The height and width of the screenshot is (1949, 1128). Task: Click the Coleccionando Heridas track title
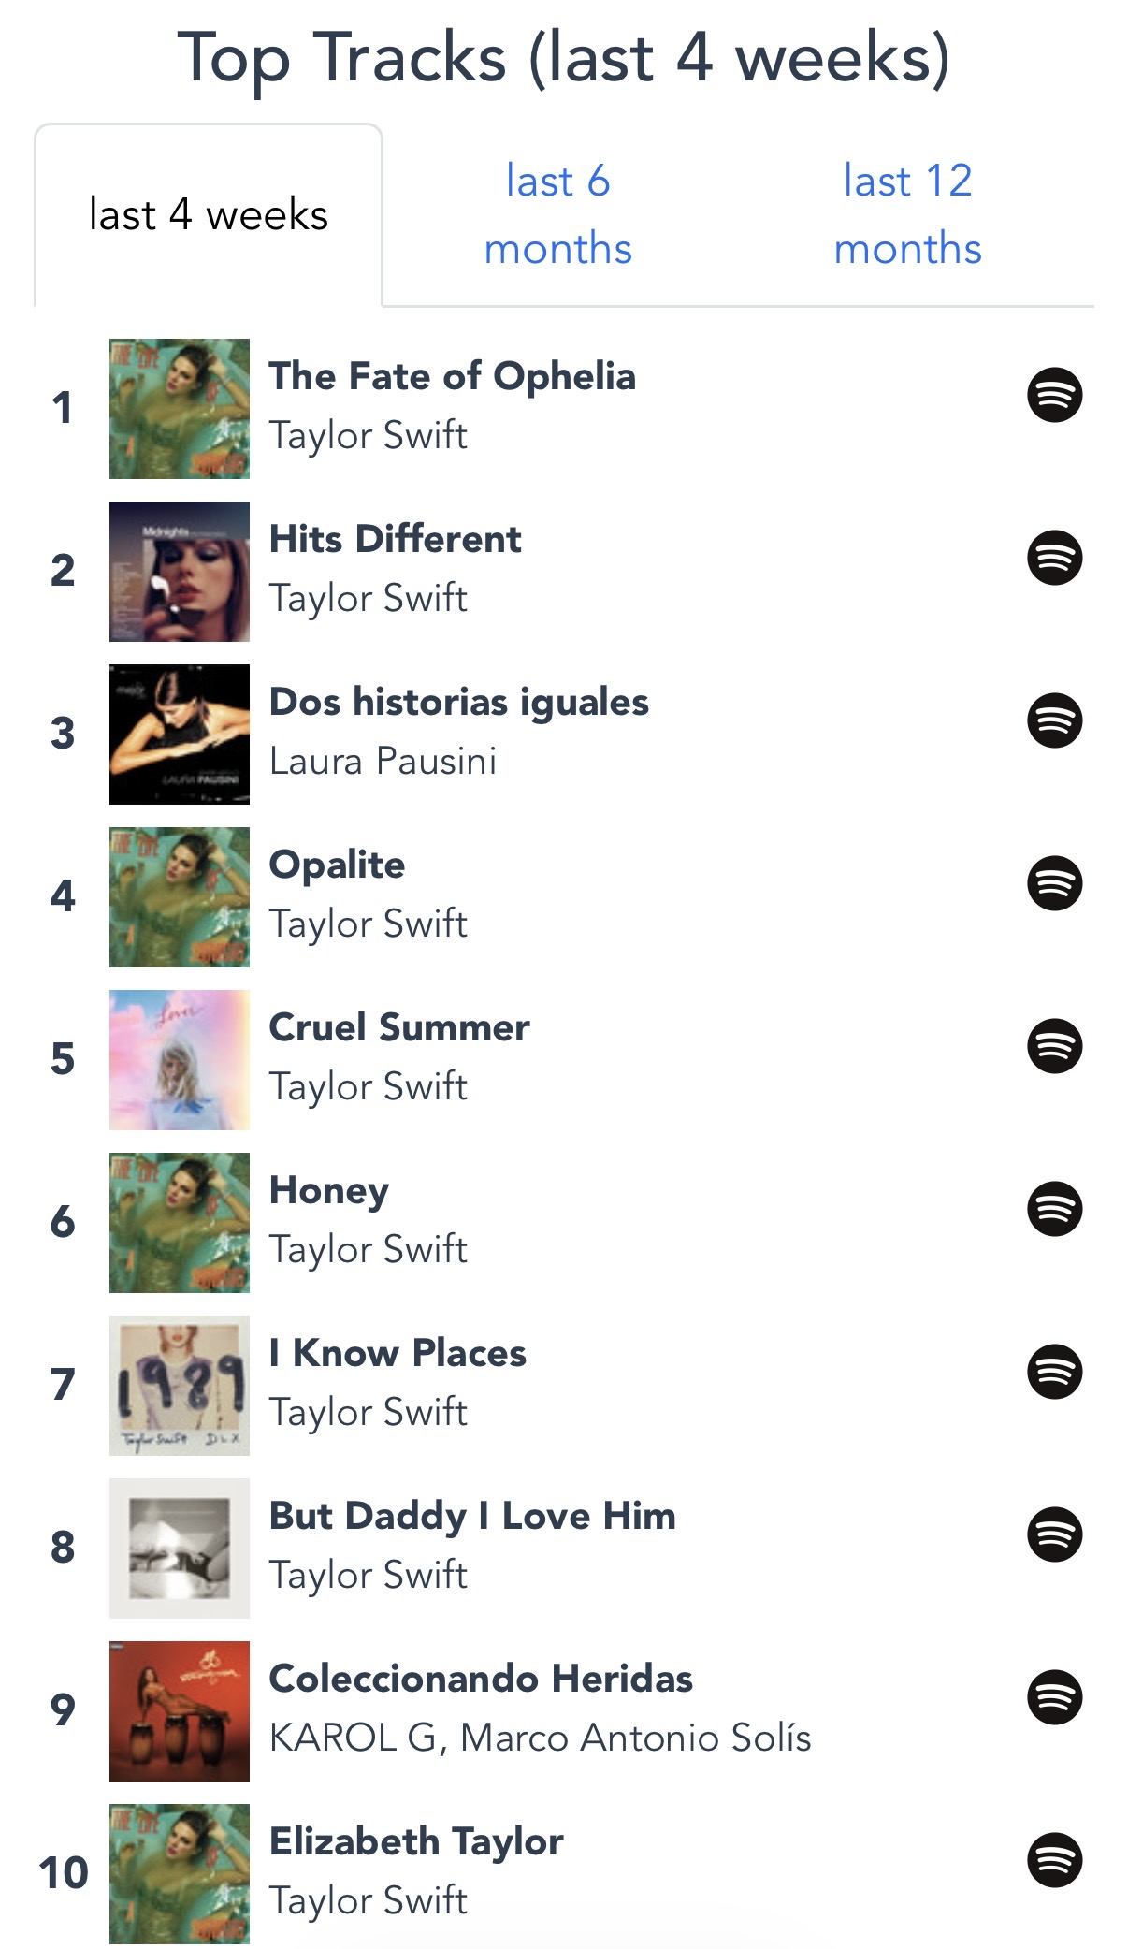click(x=481, y=1679)
